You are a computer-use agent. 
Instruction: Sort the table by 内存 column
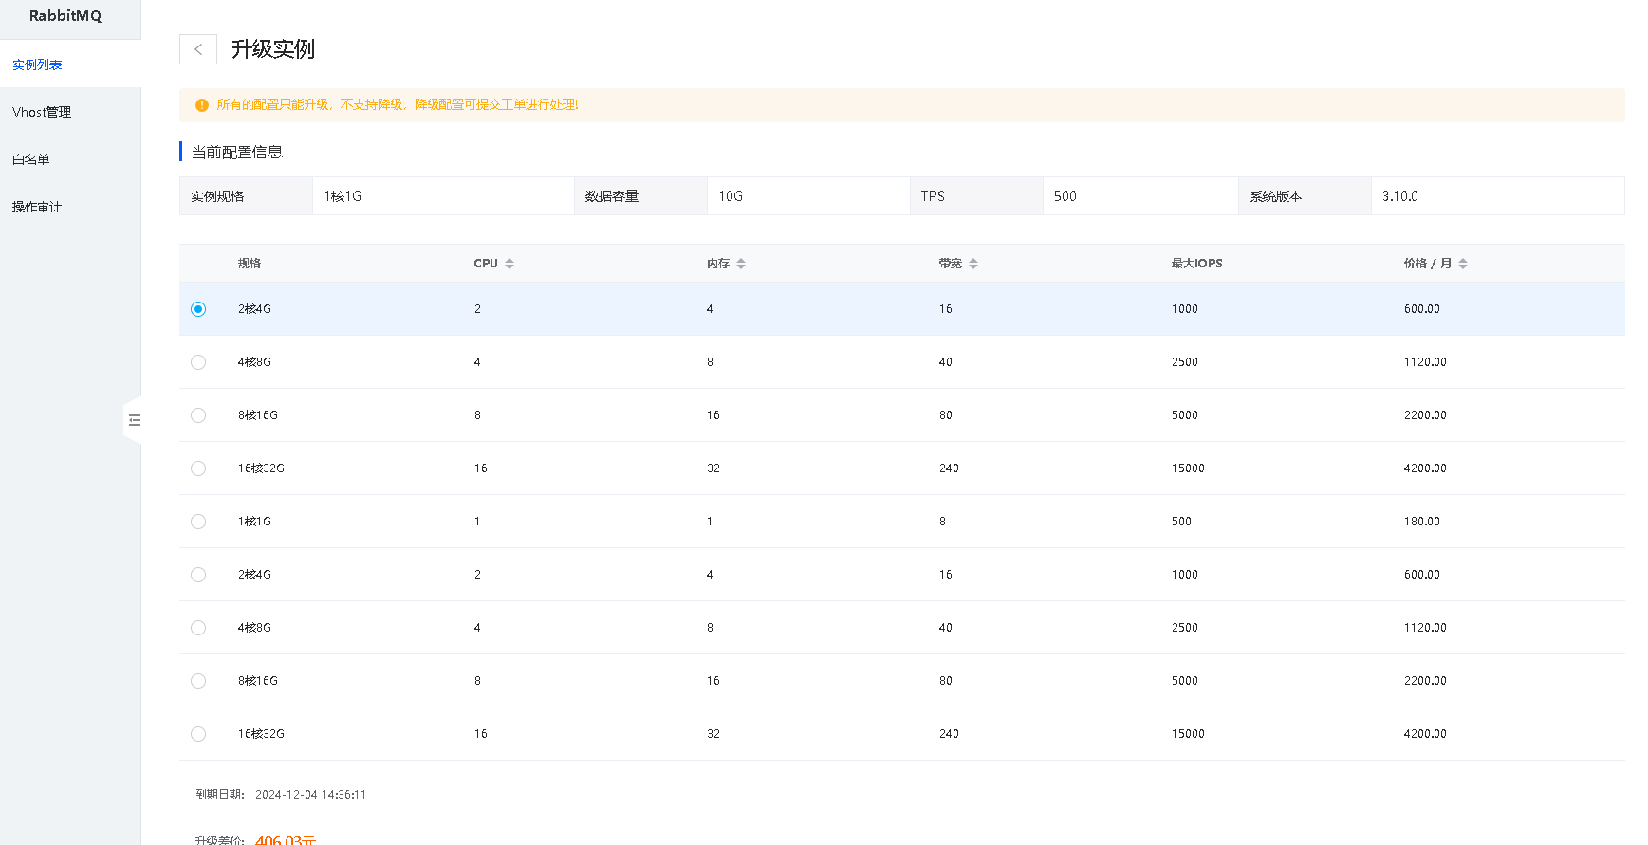pyautogui.click(x=740, y=264)
